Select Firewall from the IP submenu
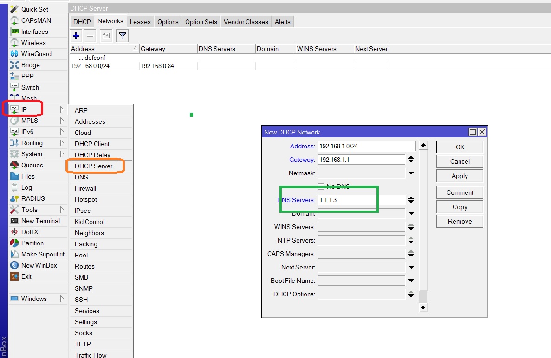Screen dimensions: 551x358 [85, 188]
